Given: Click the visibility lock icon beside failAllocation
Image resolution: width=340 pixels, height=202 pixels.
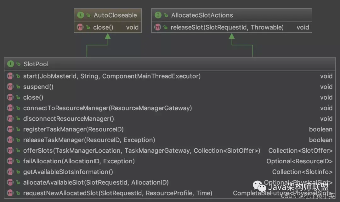Looking at the screenshot, I should pos(18,161).
